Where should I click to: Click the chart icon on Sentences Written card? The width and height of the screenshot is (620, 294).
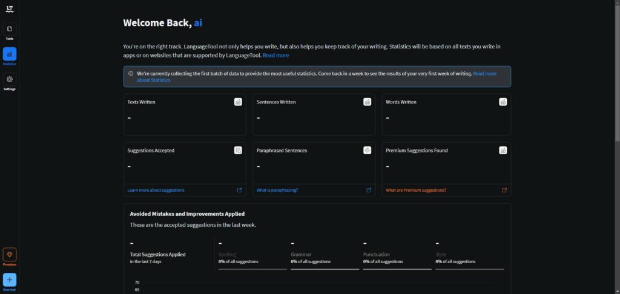click(368, 102)
